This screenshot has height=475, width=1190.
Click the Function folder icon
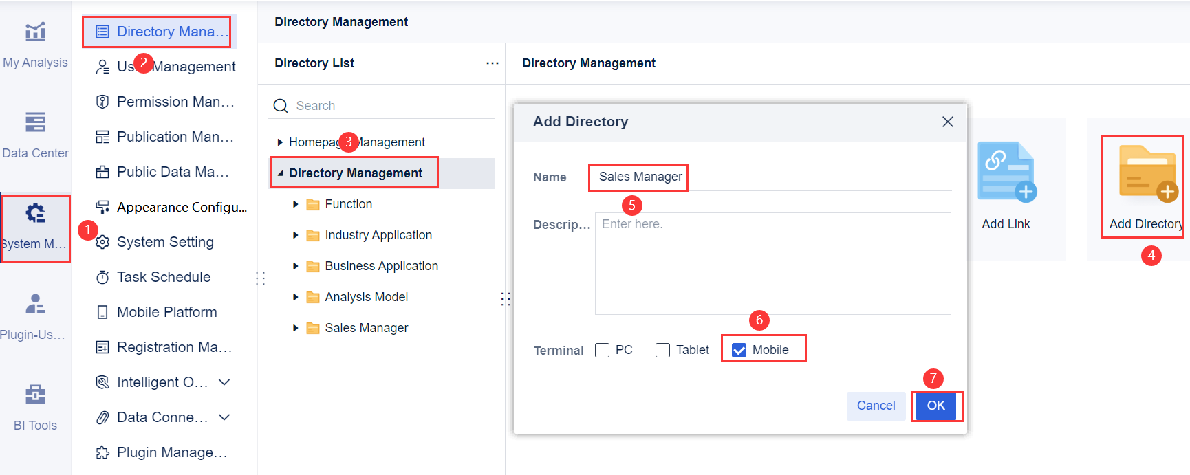pos(313,204)
